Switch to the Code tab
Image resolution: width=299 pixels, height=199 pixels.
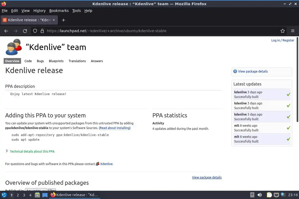[x=28, y=61]
